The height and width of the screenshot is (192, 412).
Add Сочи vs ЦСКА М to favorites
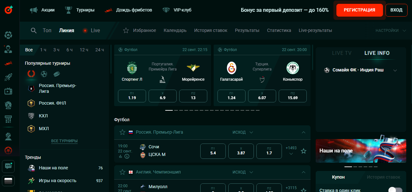(x=304, y=151)
